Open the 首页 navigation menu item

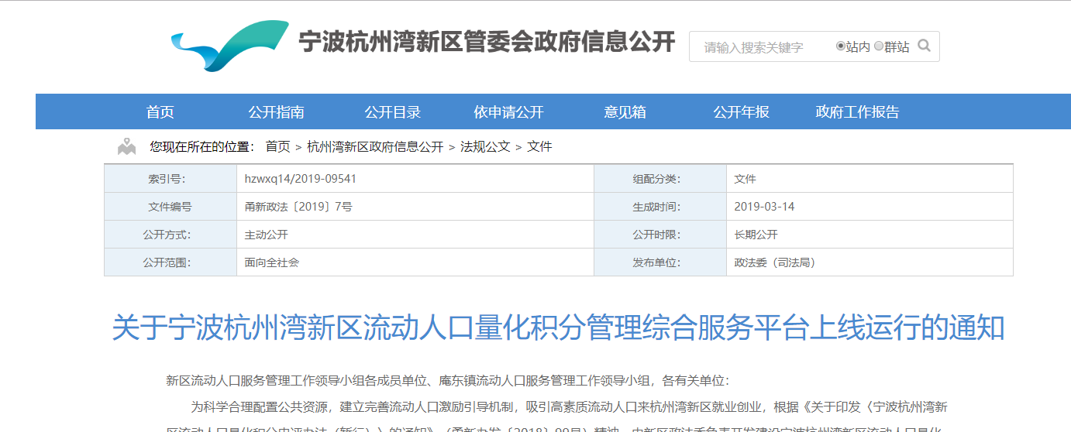click(160, 111)
